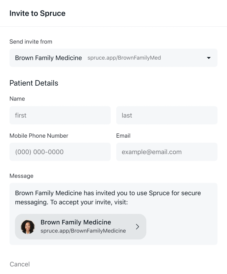
Task: Click the Message section label
Action: pos(21,176)
